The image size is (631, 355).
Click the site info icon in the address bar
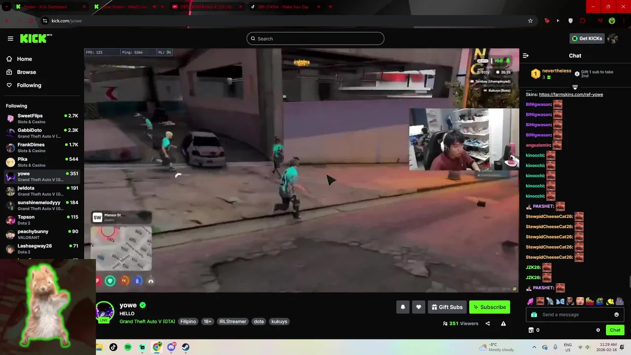(x=45, y=21)
